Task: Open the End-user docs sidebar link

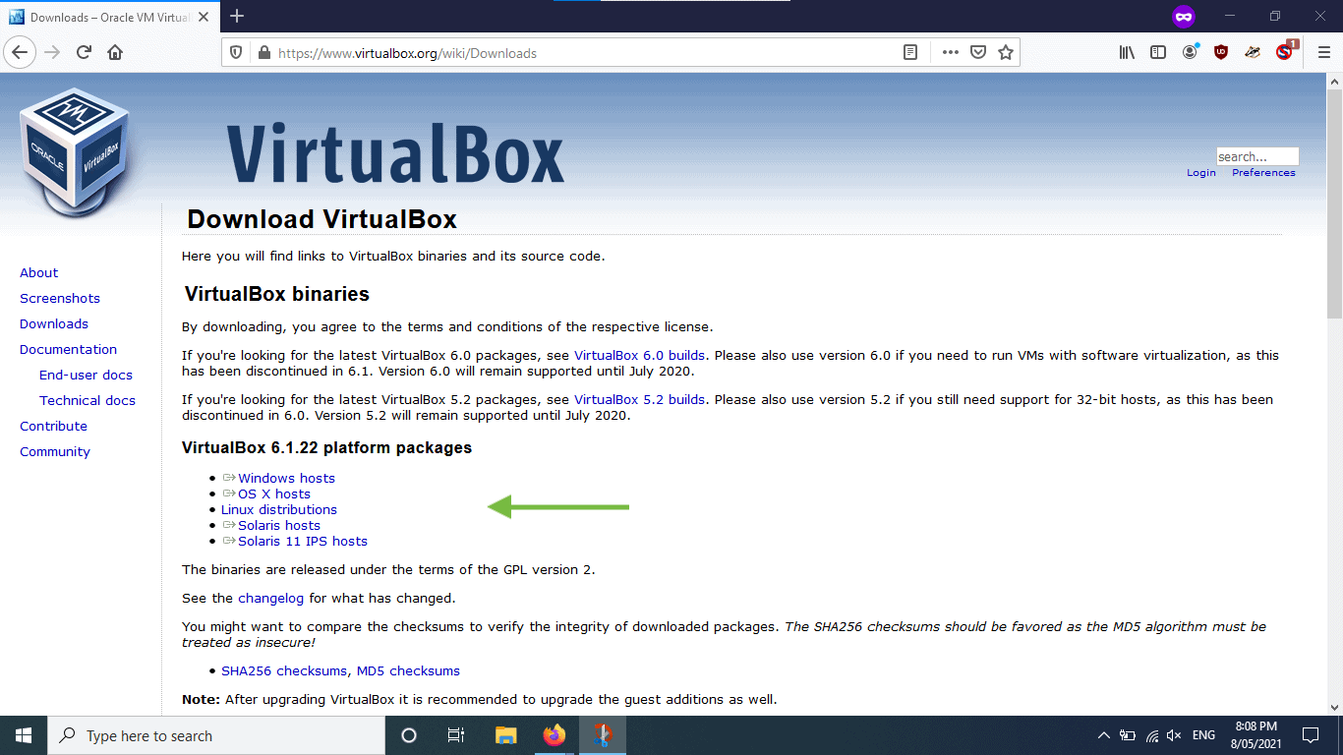Action: 86,375
